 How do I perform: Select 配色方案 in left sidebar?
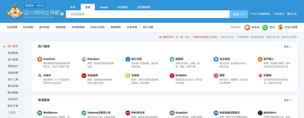click(13, 106)
